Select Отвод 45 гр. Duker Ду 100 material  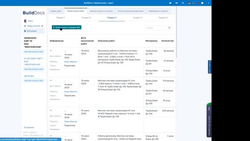click(x=152, y=137)
